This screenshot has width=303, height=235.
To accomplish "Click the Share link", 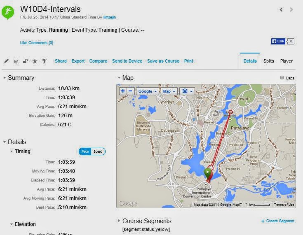I will tap(61, 61).
